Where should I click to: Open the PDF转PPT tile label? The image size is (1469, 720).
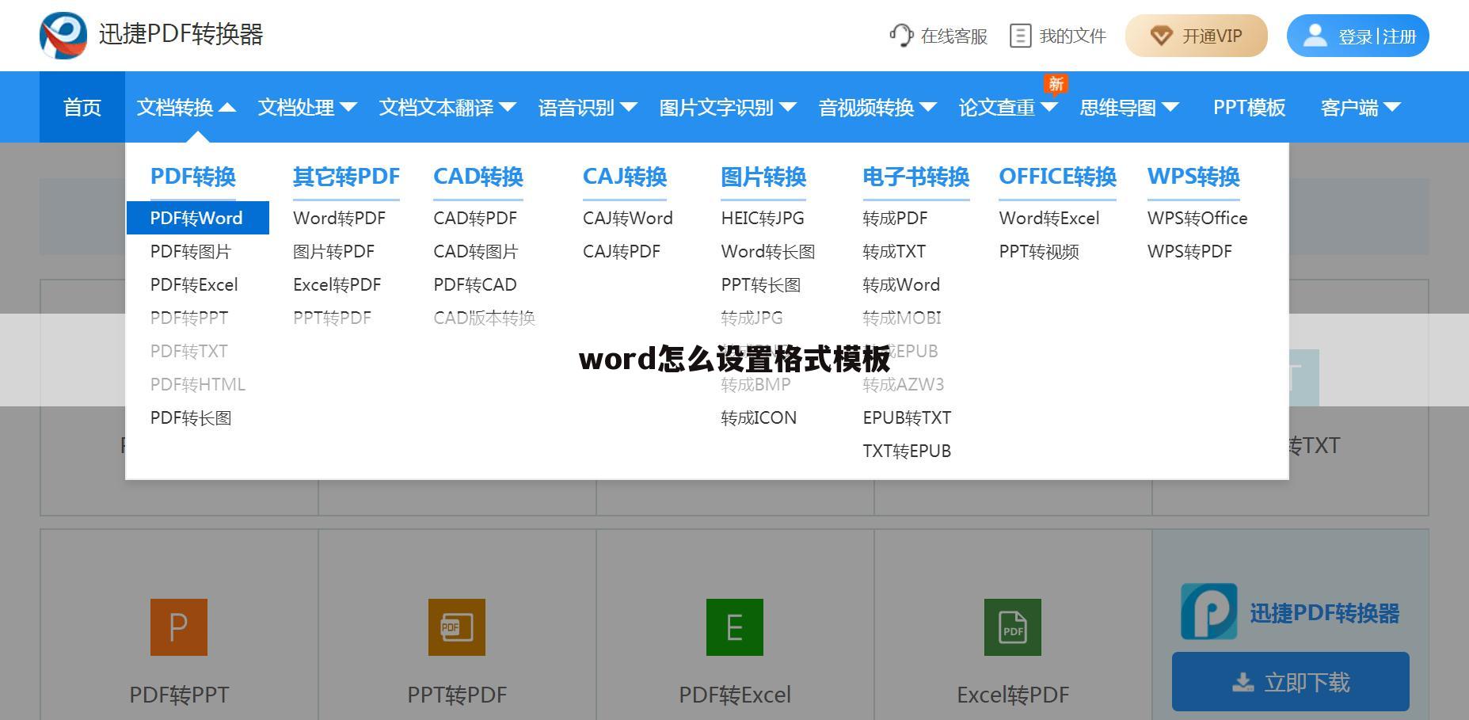[179, 695]
